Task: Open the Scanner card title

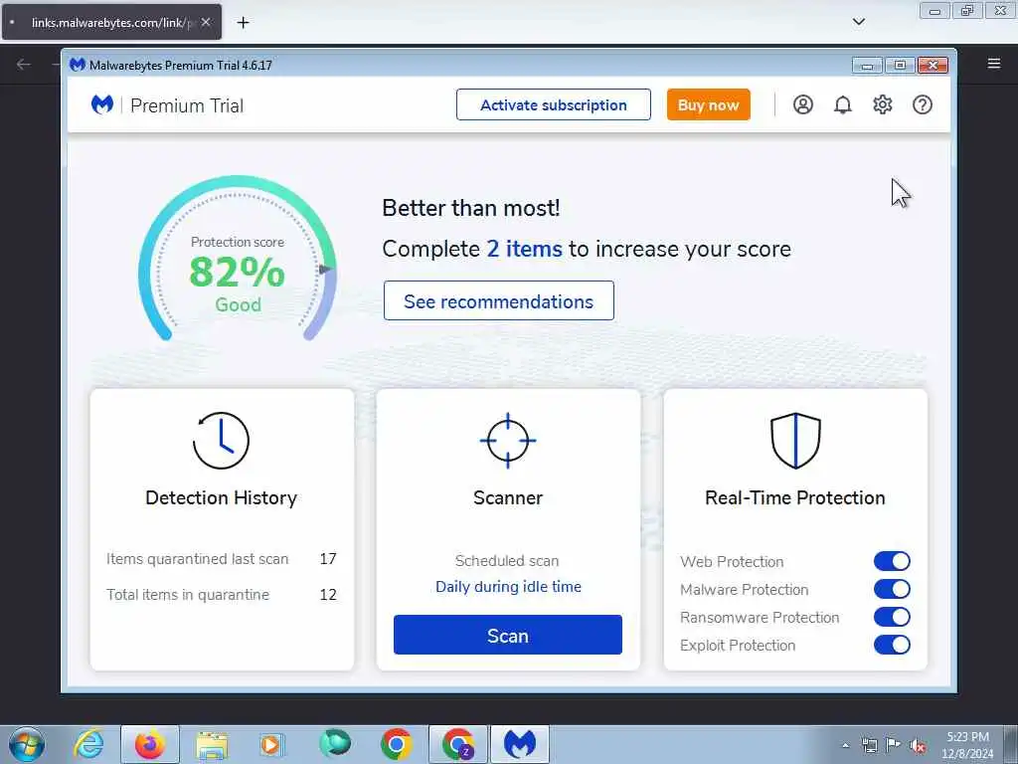Action: [x=508, y=497]
